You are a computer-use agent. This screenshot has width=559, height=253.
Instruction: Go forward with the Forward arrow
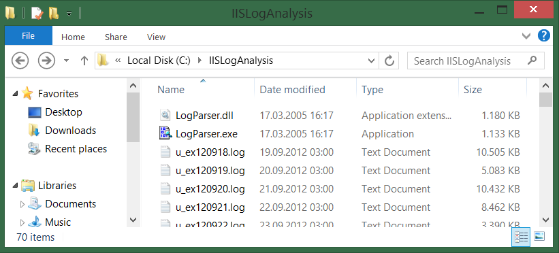click(x=47, y=61)
